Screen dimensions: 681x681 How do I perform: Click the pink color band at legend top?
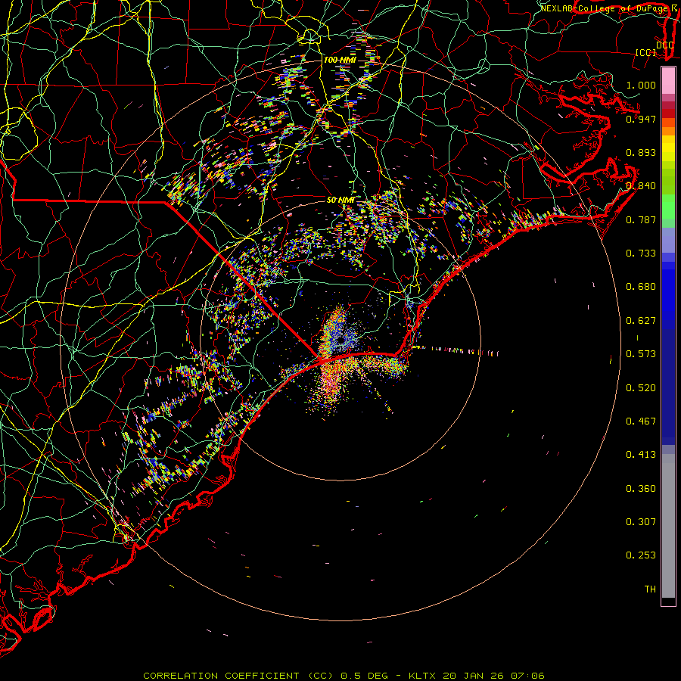point(668,80)
